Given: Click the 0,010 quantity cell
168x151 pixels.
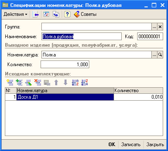Looking at the screenshot, I should 138,97.
